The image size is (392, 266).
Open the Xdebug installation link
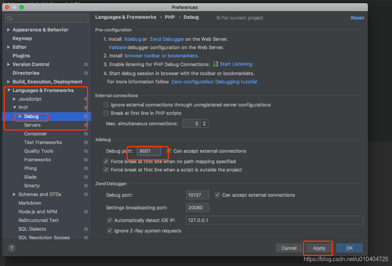pyautogui.click(x=132, y=39)
